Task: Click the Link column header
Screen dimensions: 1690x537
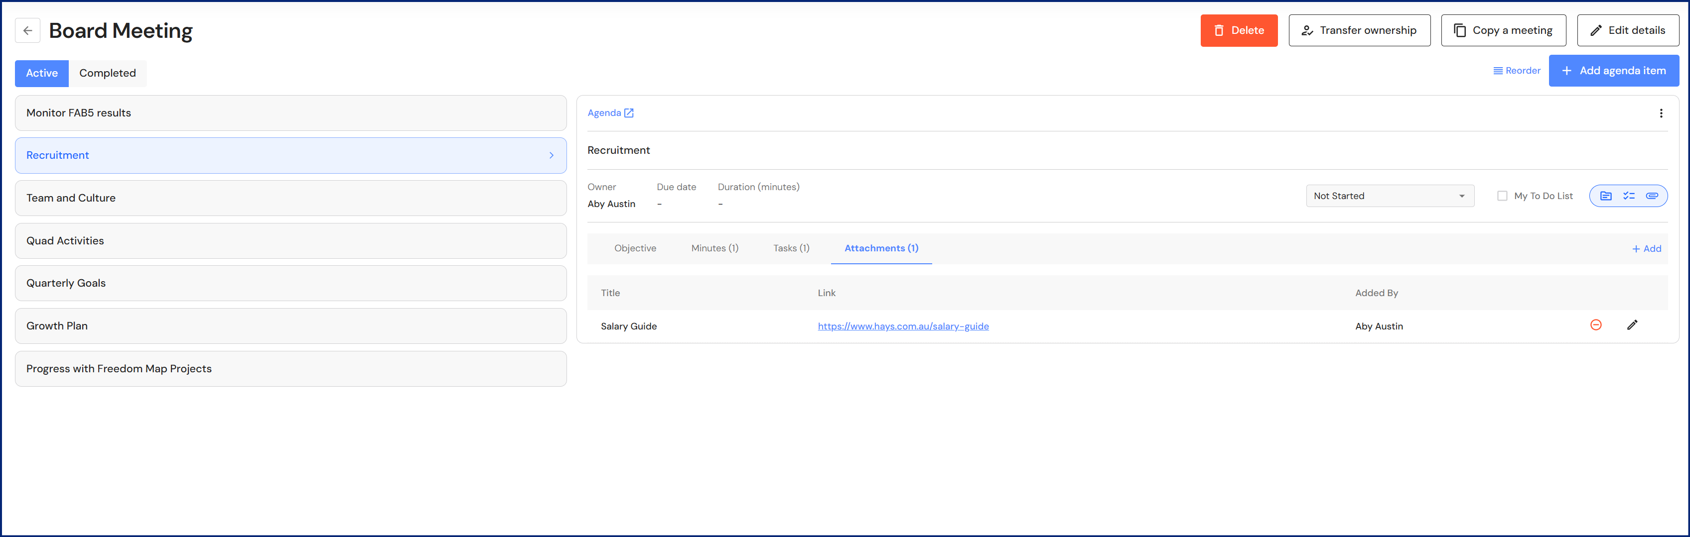Action: point(826,293)
